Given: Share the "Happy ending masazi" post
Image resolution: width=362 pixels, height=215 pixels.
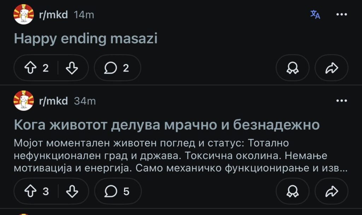Looking at the screenshot, I should click(332, 68).
